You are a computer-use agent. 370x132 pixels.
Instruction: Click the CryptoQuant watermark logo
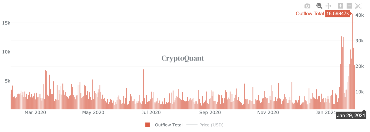pos(183,58)
